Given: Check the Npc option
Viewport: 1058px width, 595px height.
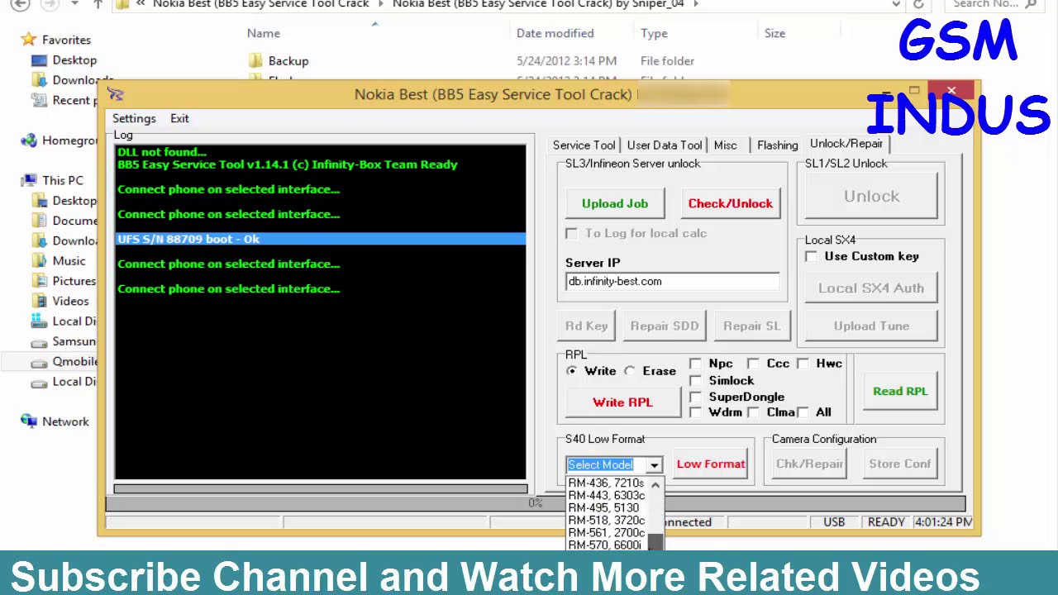Looking at the screenshot, I should click(x=695, y=364).
